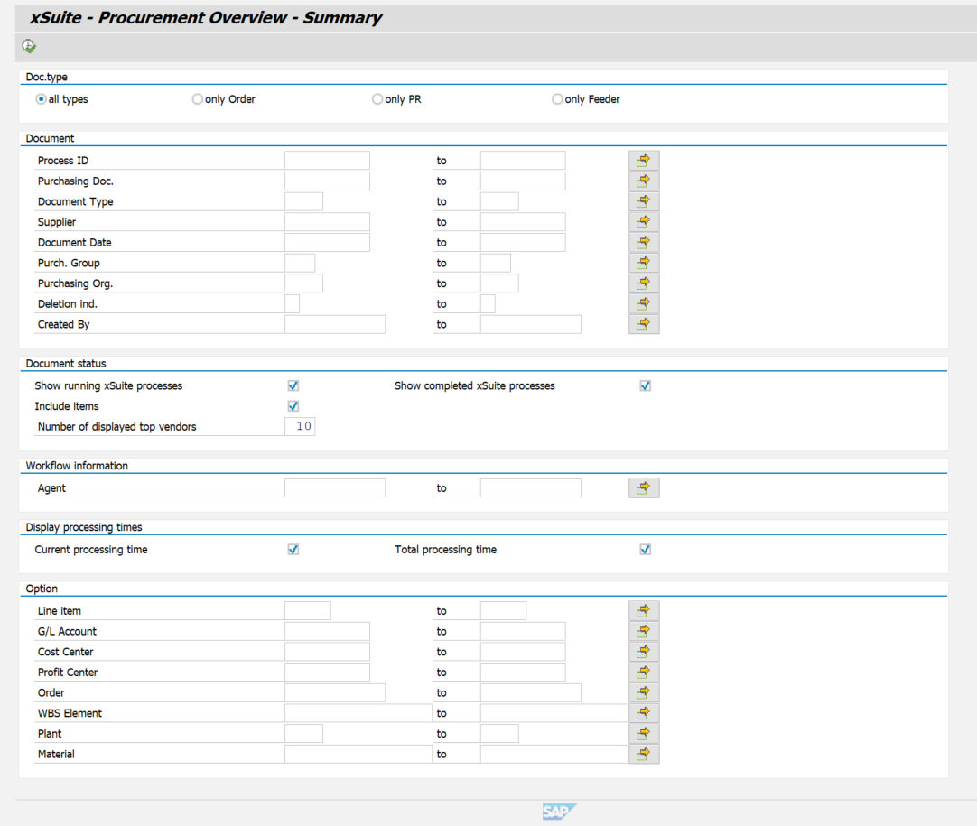Open multiple selection for Purchasing Doc.
Viewport: 977px width, 826px height.
coord(644,181)
